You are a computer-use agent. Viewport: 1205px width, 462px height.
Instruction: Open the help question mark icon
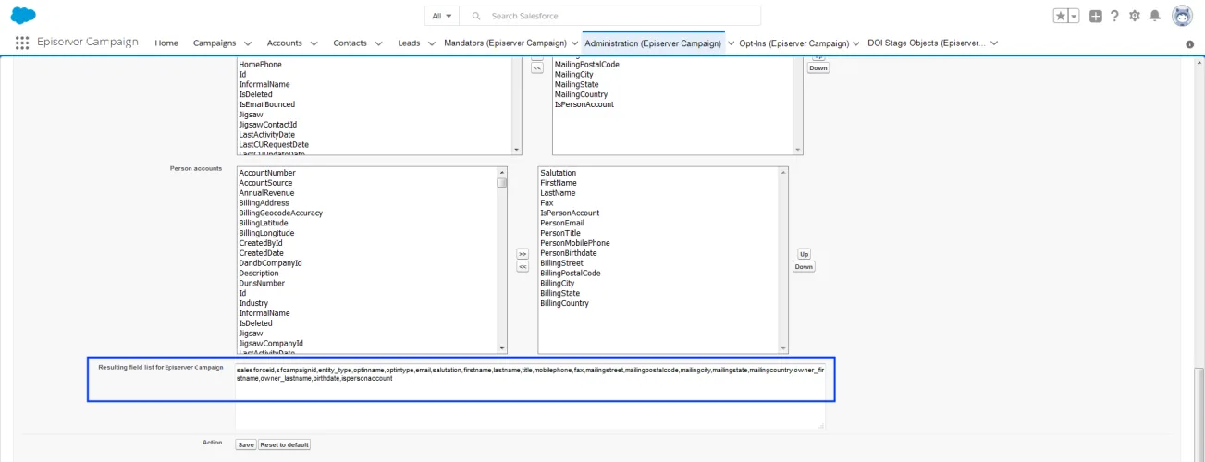click(1114, 16)
